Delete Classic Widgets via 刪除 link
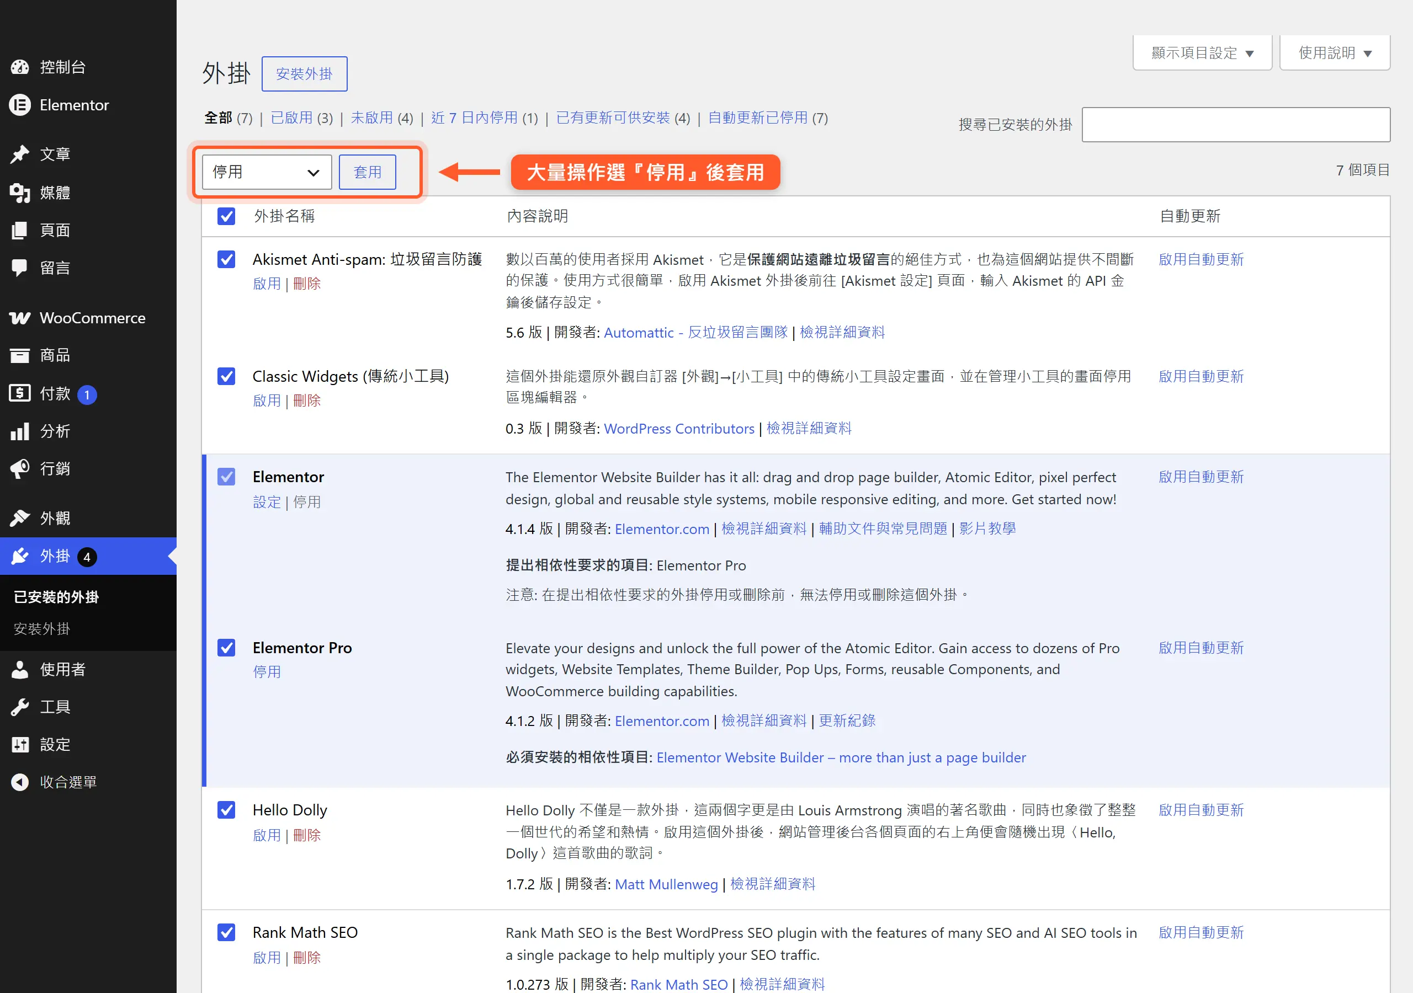Screen dimensions: 1413x993 pyautogui.click(x=306, y=401)
